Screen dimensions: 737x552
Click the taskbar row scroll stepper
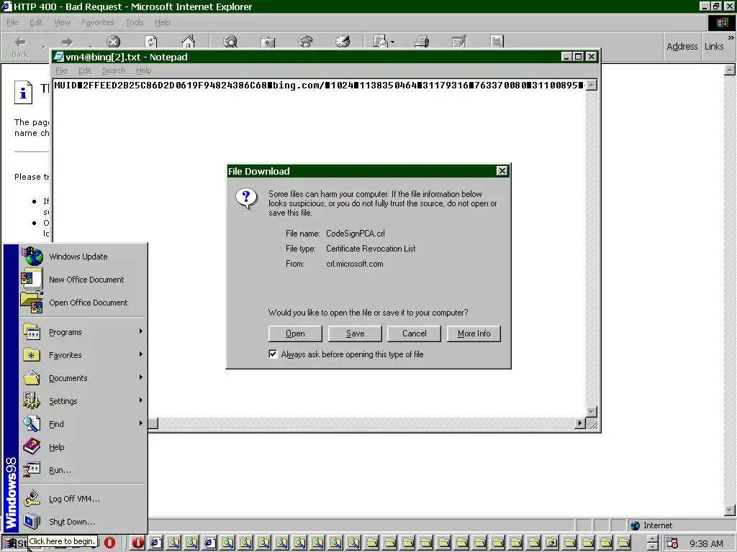652,543
